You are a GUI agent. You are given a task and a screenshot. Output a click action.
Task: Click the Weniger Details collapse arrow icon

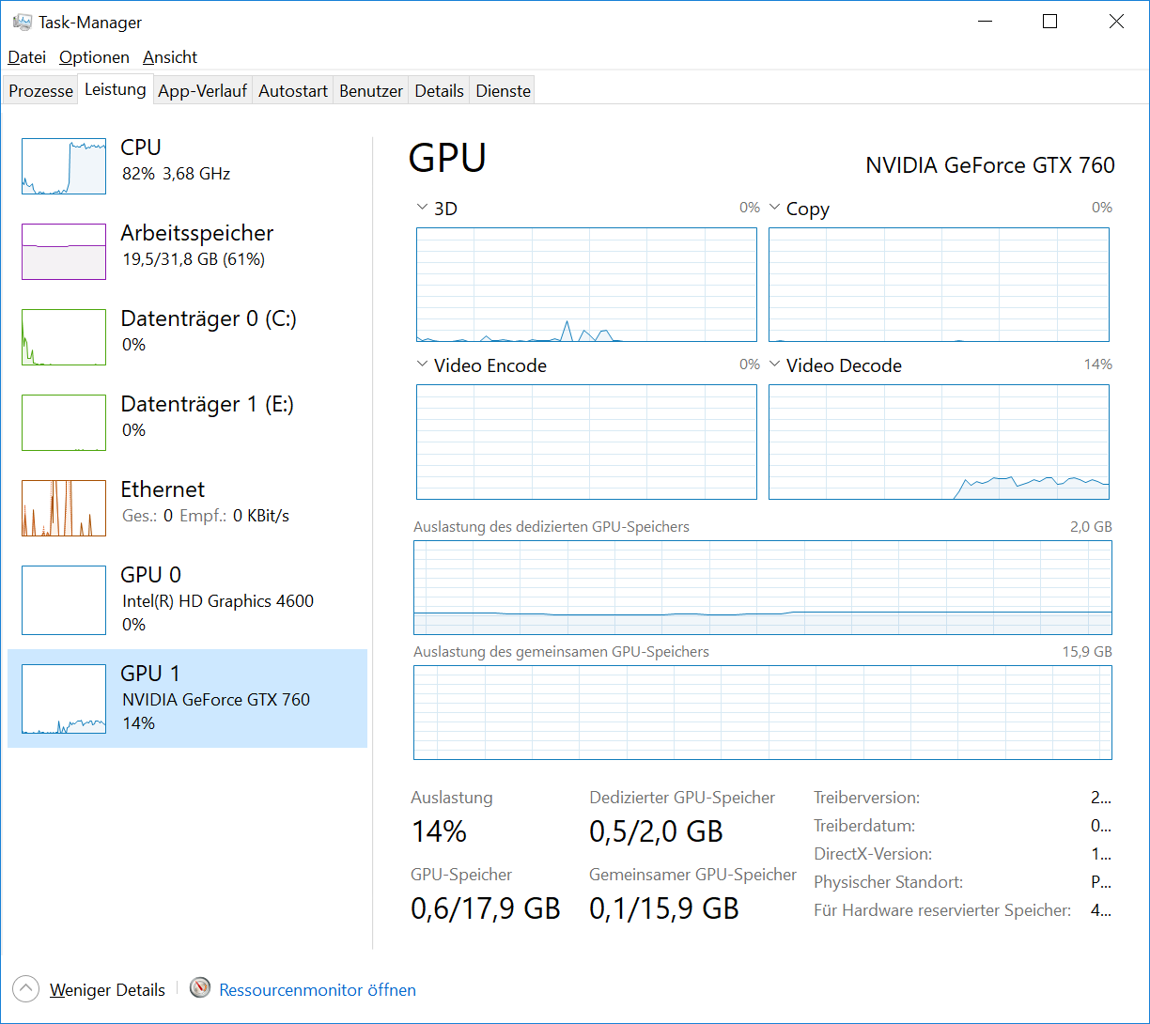click(26, 988)
